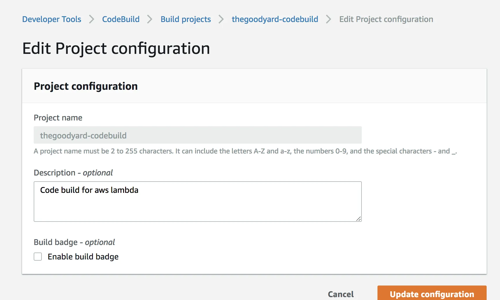This screenshot has height=300, width=500.
Task: Click the project name helper text
Action: pyautogui.click(x=245, y=151)
